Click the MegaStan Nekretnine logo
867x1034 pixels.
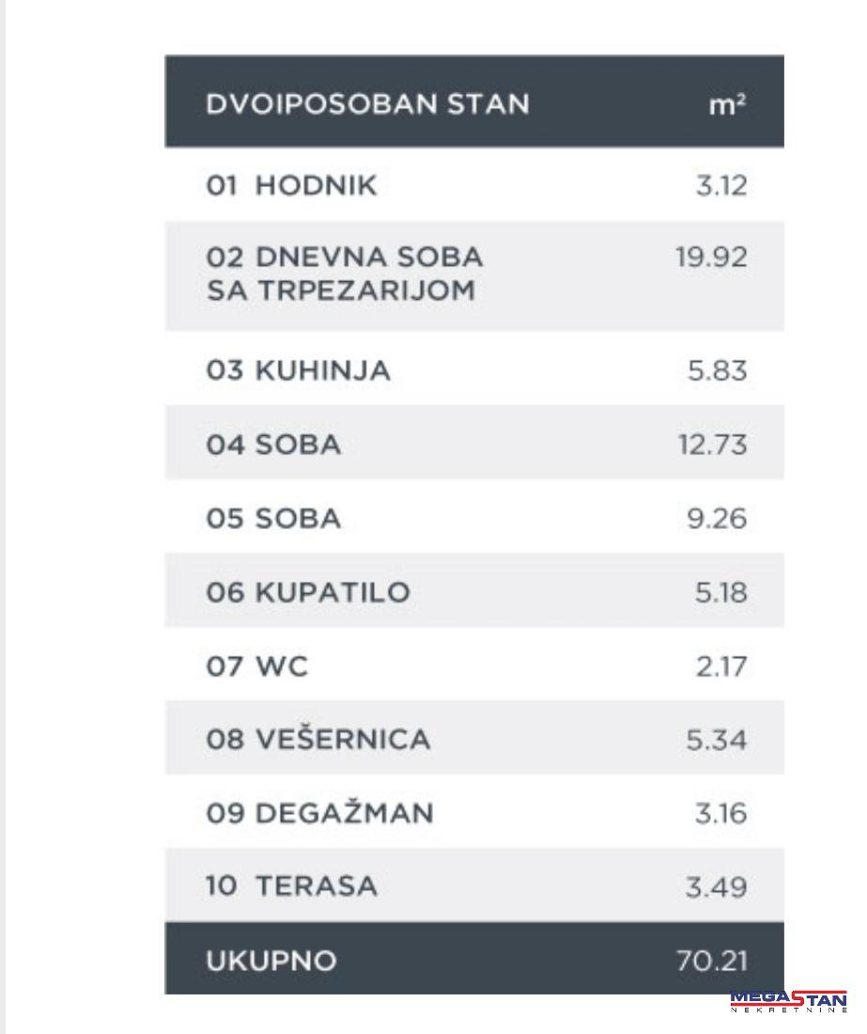[788, 1002]
